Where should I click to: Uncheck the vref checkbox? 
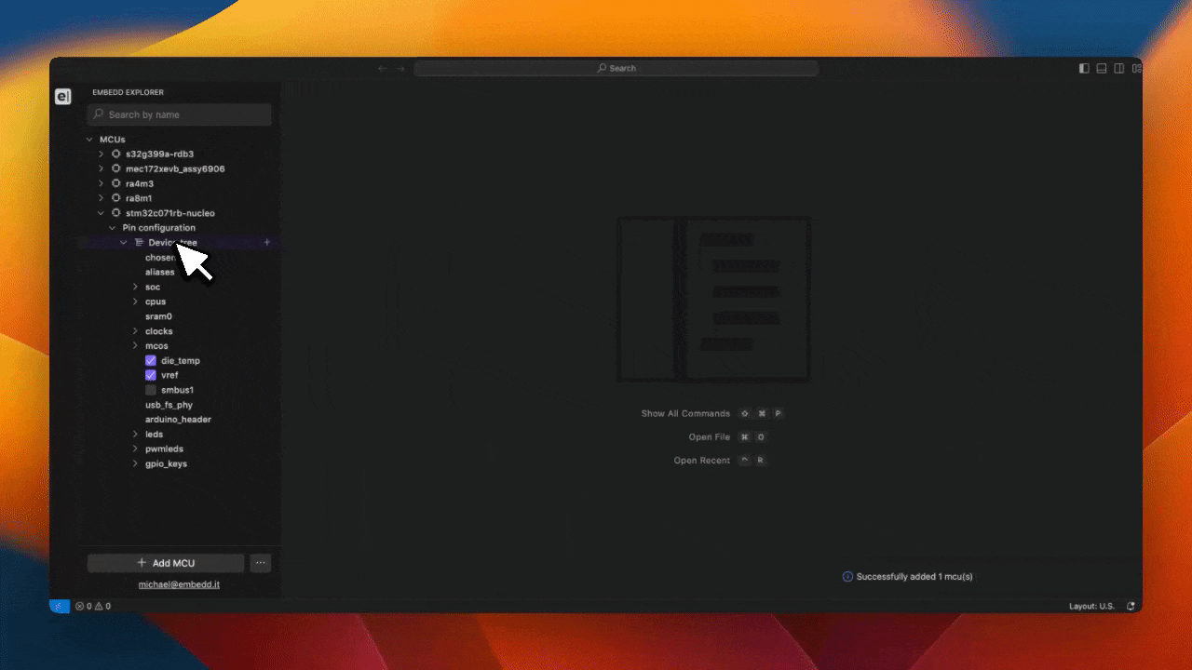pyautogui.click(x=151, y=375)
